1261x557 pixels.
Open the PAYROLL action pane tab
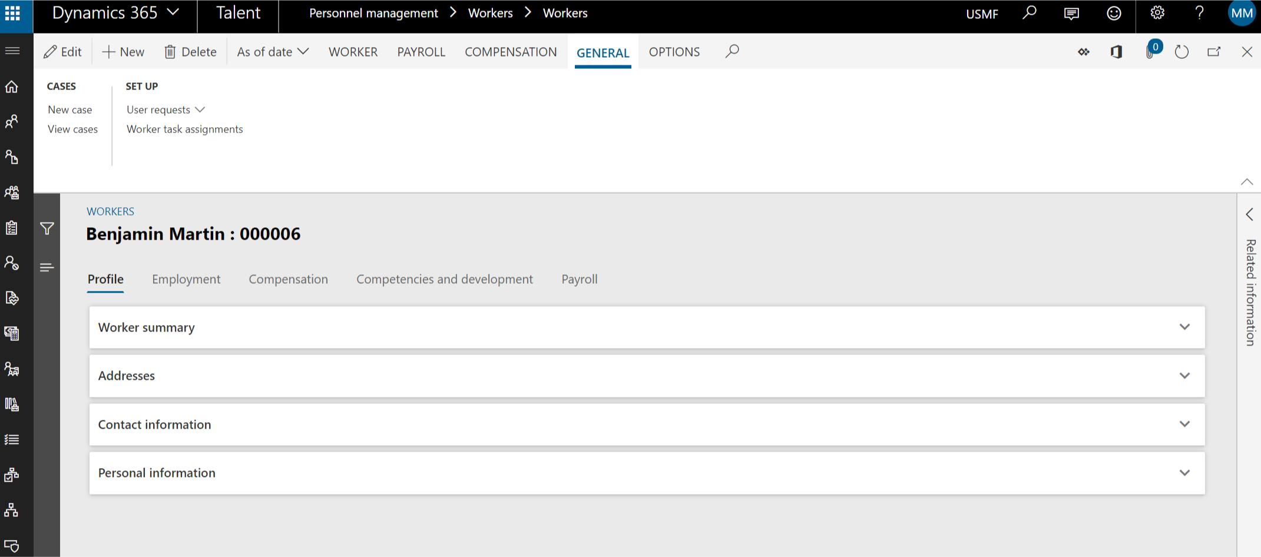click(421, 52)
